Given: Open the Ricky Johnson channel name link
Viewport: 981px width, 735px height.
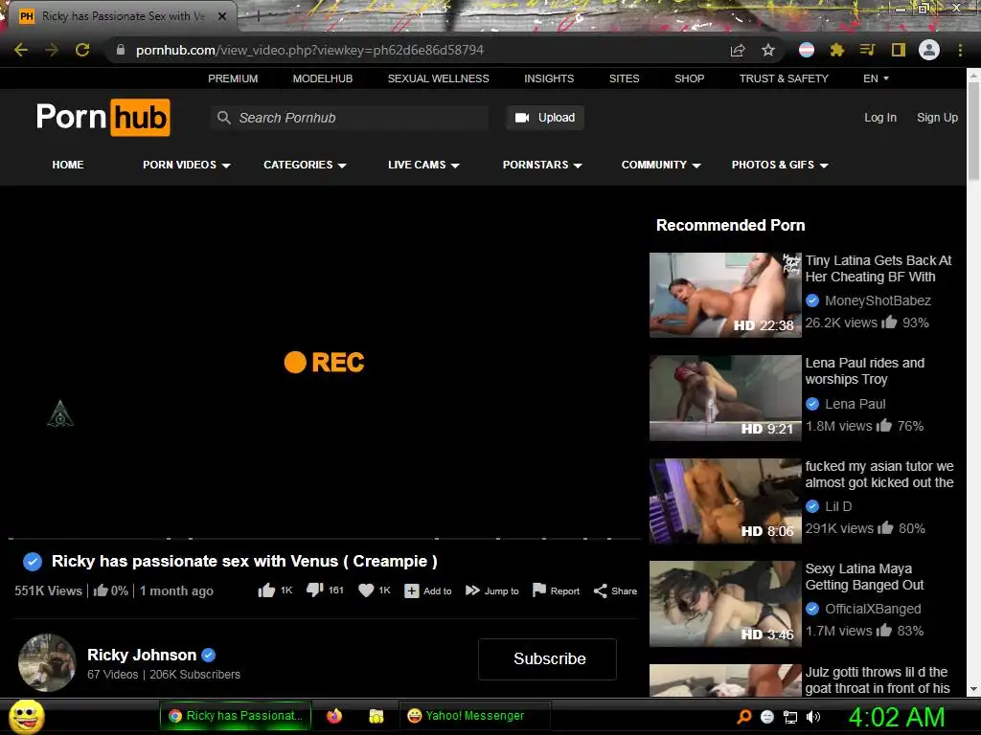Looking at the screenshot, I should pyautogui.click(x=142, y=655).
